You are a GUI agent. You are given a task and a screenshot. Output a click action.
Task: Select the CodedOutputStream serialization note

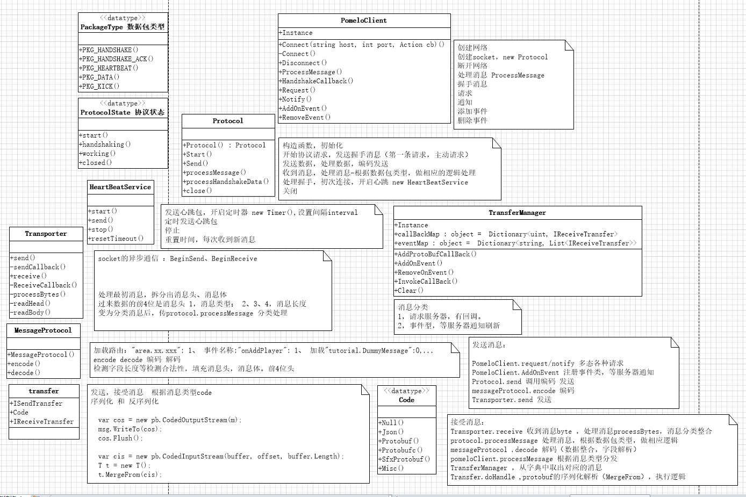pos(228,434)
